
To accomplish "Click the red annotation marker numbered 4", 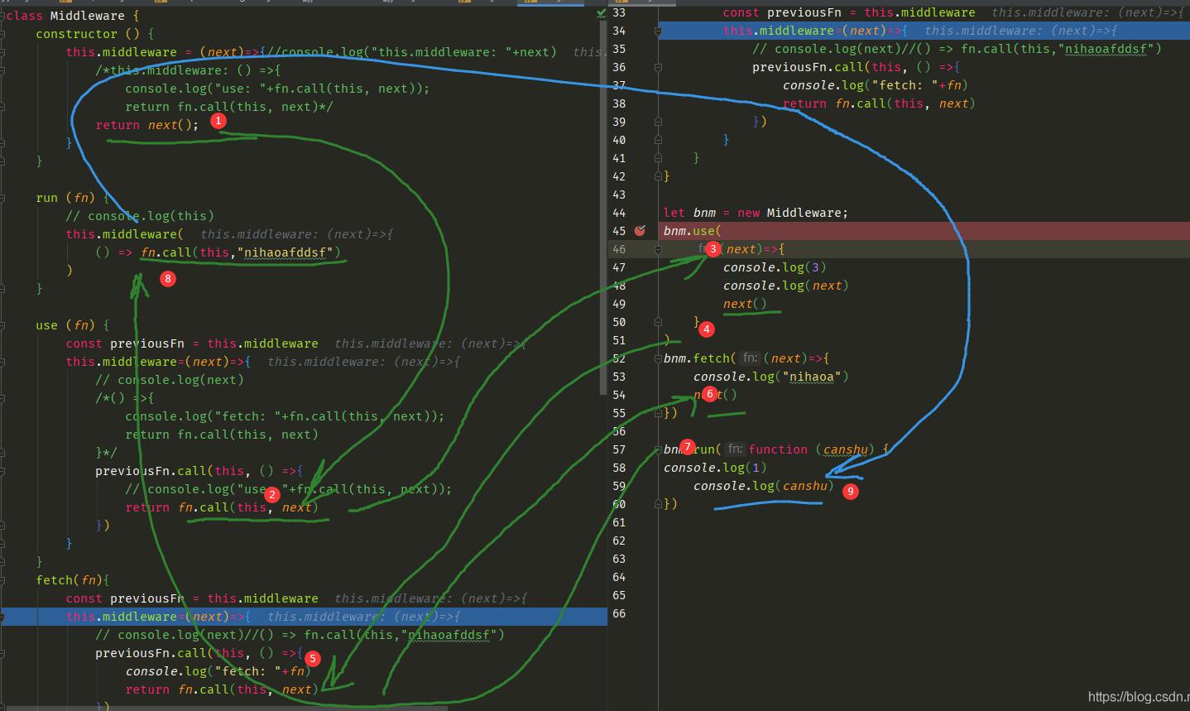I will [706, 329].
